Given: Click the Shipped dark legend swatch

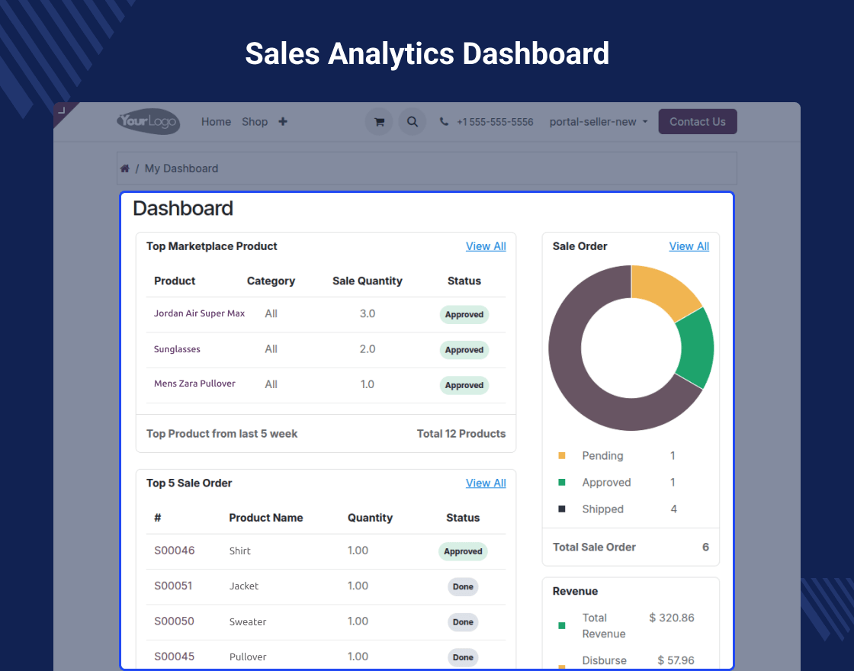Looking at the screenshot, I should click(562, 509).
